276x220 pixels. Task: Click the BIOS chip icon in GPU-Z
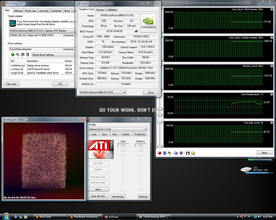click(x=136, y=31)
